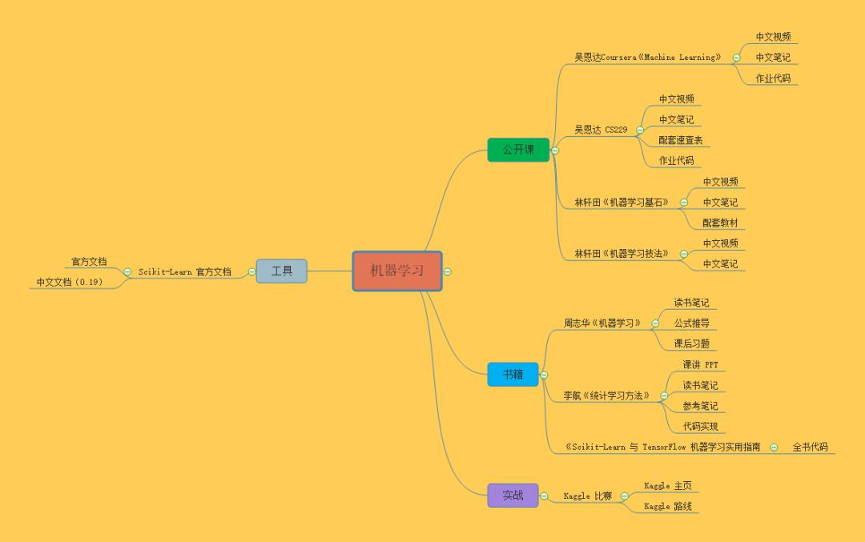865x542 pixels.
Task: Open the 中文文档（0.19） subtopic
Action: click(x=70, y=282)
